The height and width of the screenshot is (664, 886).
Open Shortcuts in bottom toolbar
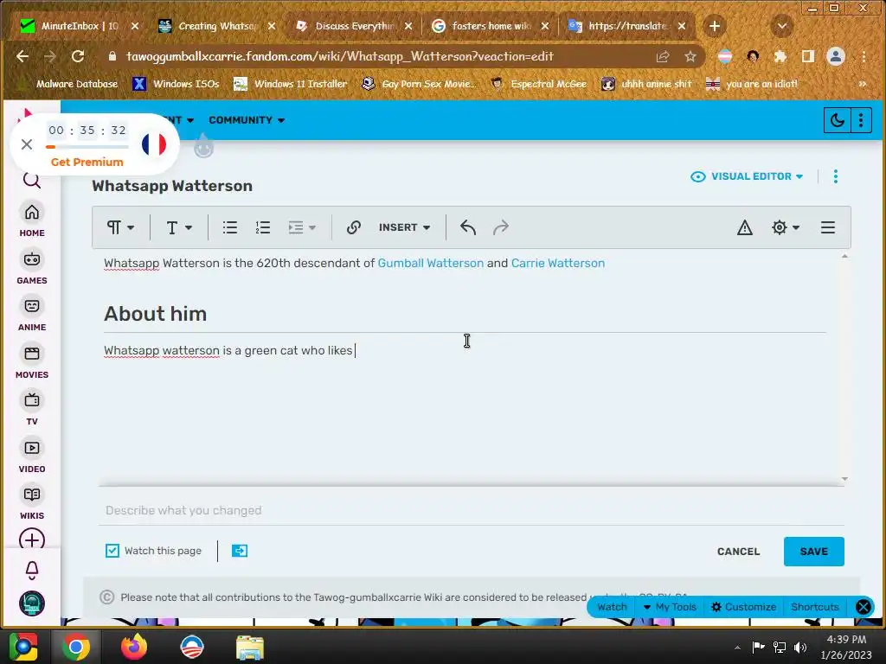[x=814, y=607]
